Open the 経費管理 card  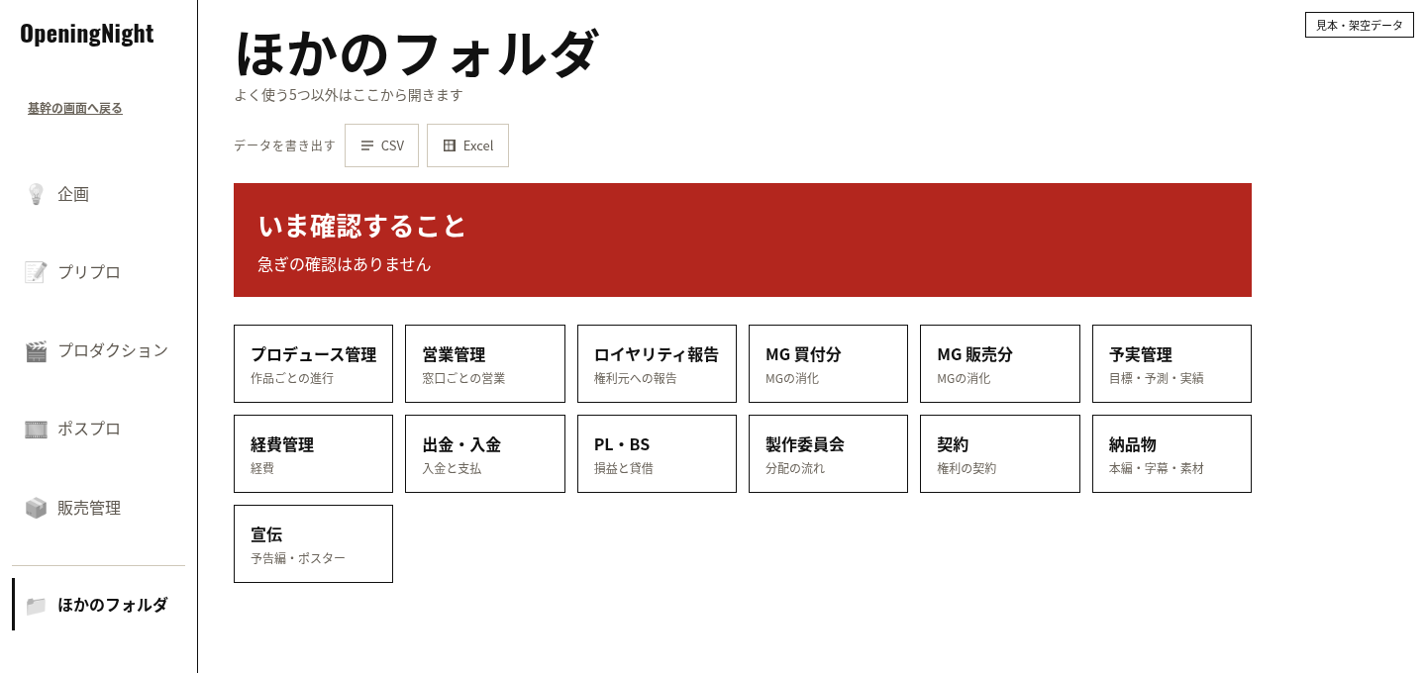(x=313, y=453)
